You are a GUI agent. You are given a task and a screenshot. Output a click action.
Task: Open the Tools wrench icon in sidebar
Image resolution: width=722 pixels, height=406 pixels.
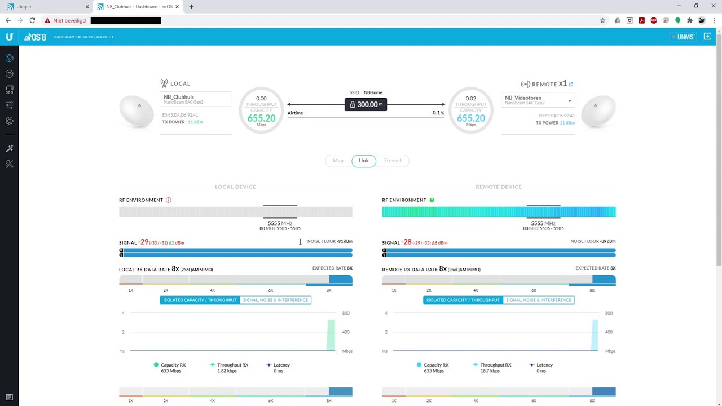pos(9,164)
